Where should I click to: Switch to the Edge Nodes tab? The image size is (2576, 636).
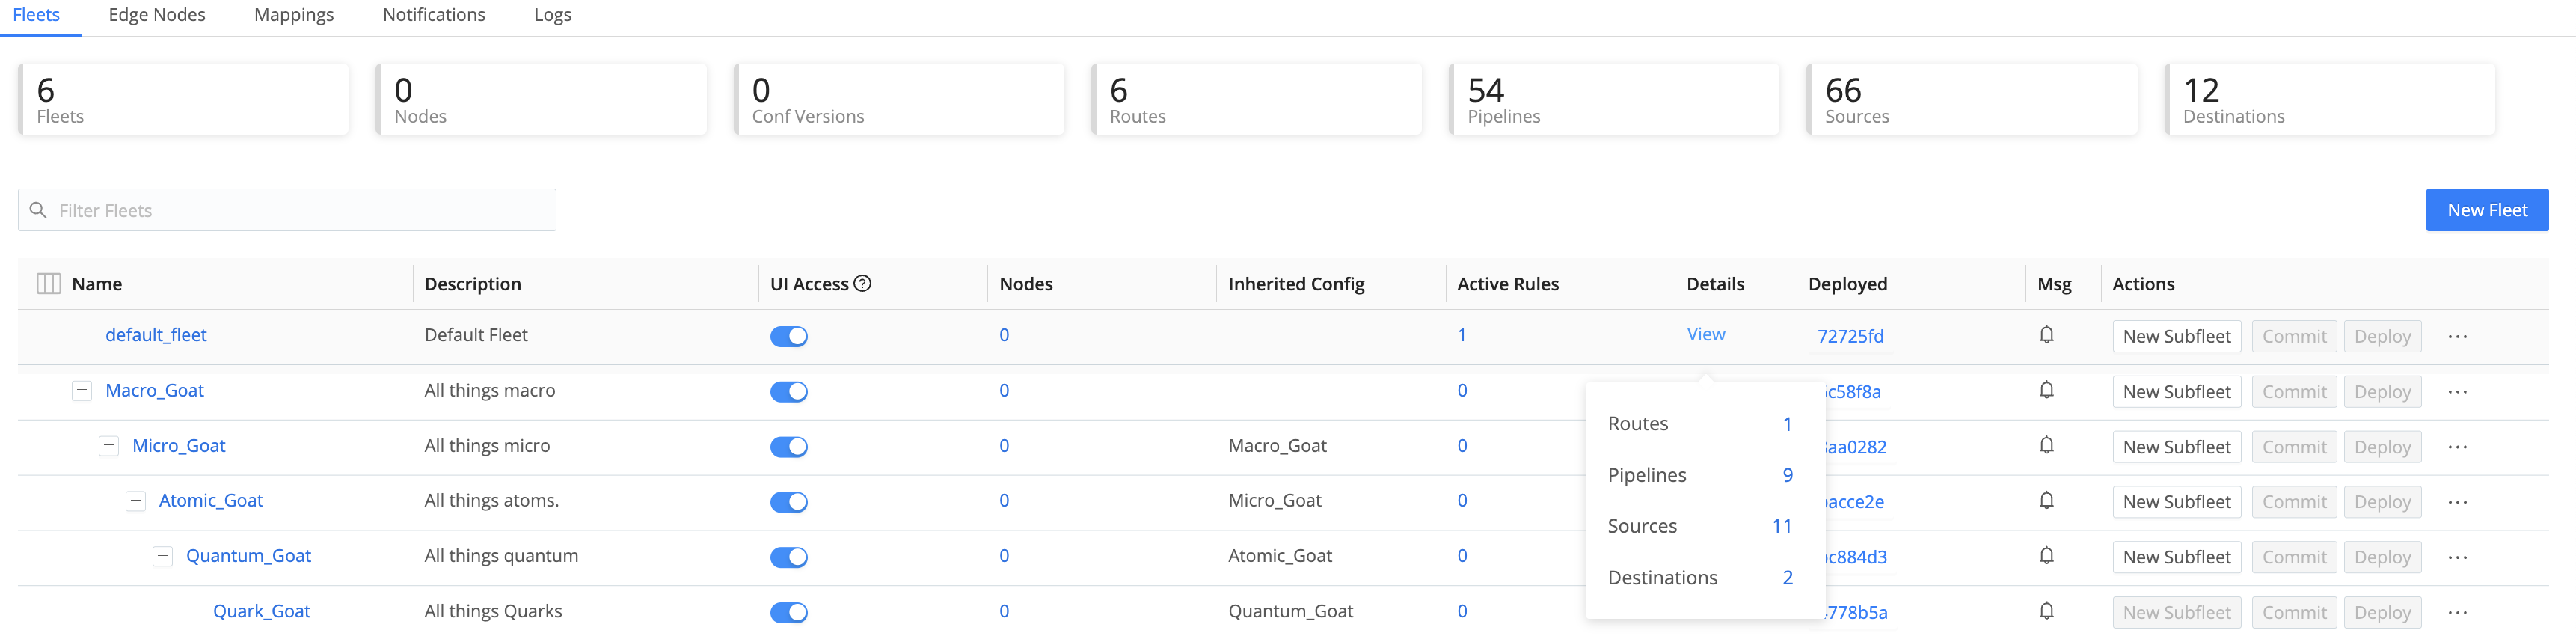(157, 15)
